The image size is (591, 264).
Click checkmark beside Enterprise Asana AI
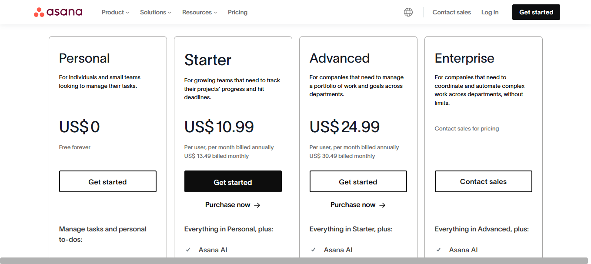tap(439, 250)
